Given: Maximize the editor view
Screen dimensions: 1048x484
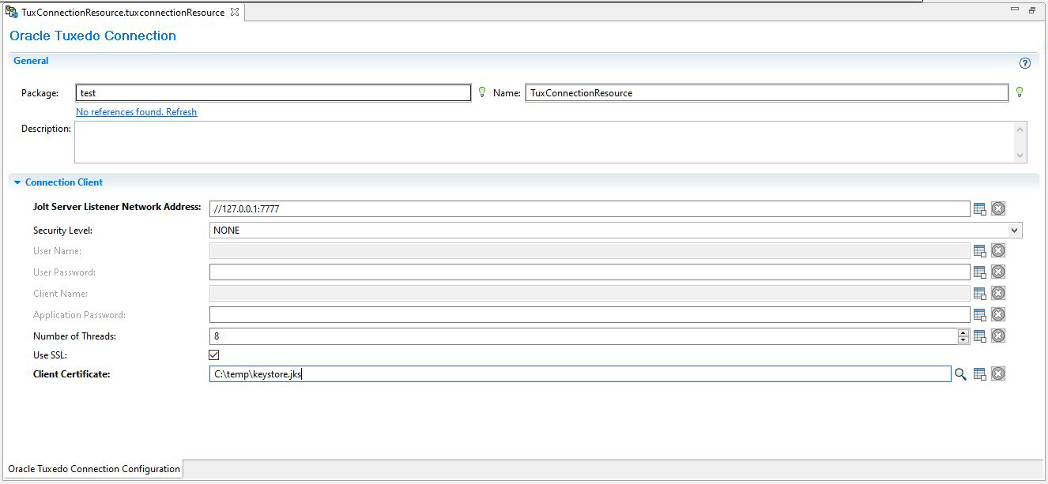Looking at the screenshot, I should 1032,10.
